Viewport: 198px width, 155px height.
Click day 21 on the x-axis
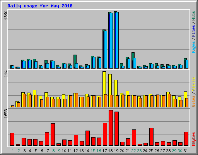(128, 151)
